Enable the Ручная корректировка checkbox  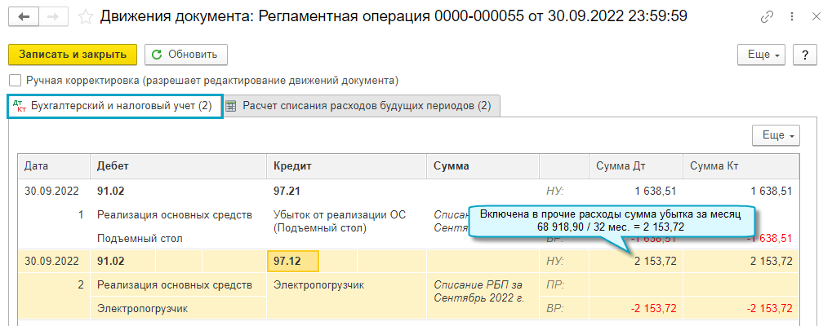point(15,81)
